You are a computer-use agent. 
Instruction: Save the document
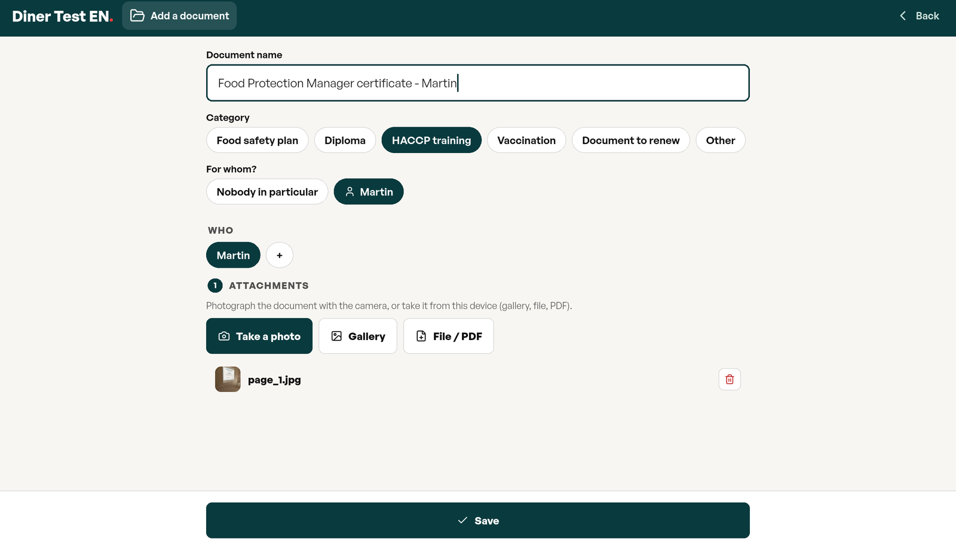pyautogui.click(x=478, y=520)
